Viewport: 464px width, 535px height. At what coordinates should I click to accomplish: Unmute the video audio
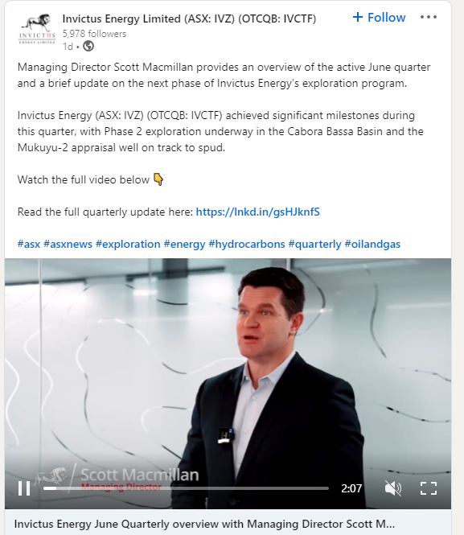click(393, 488)
